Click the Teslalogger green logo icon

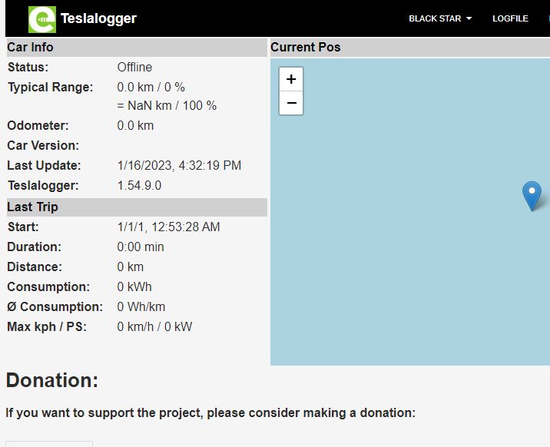point(42,19)
